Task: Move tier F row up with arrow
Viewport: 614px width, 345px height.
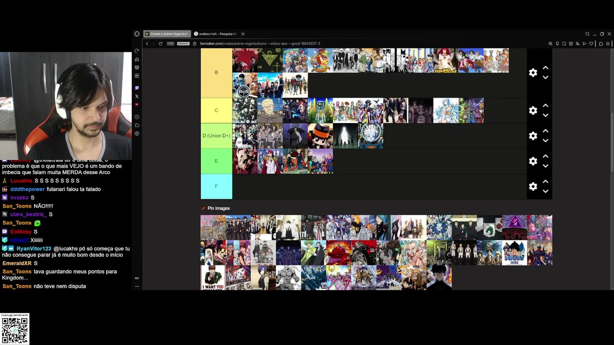Action: [545, 182]
